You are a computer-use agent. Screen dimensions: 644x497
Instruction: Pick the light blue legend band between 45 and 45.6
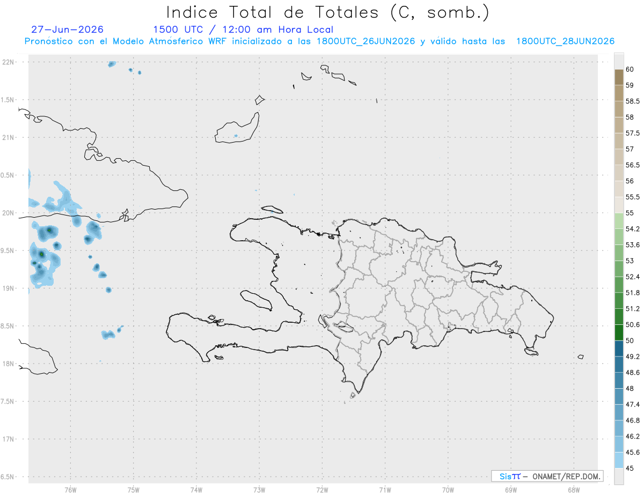pos(619,460)
